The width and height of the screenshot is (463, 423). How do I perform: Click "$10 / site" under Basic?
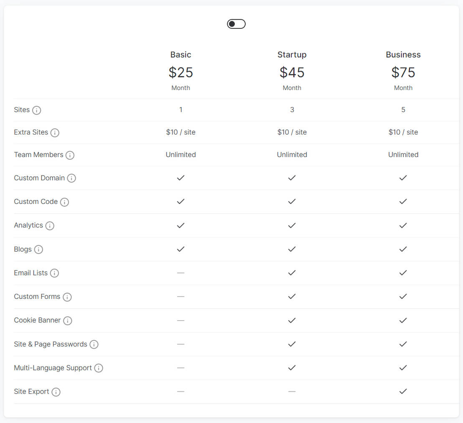181,133
